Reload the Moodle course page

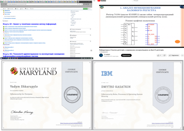(x=6, y=4)
